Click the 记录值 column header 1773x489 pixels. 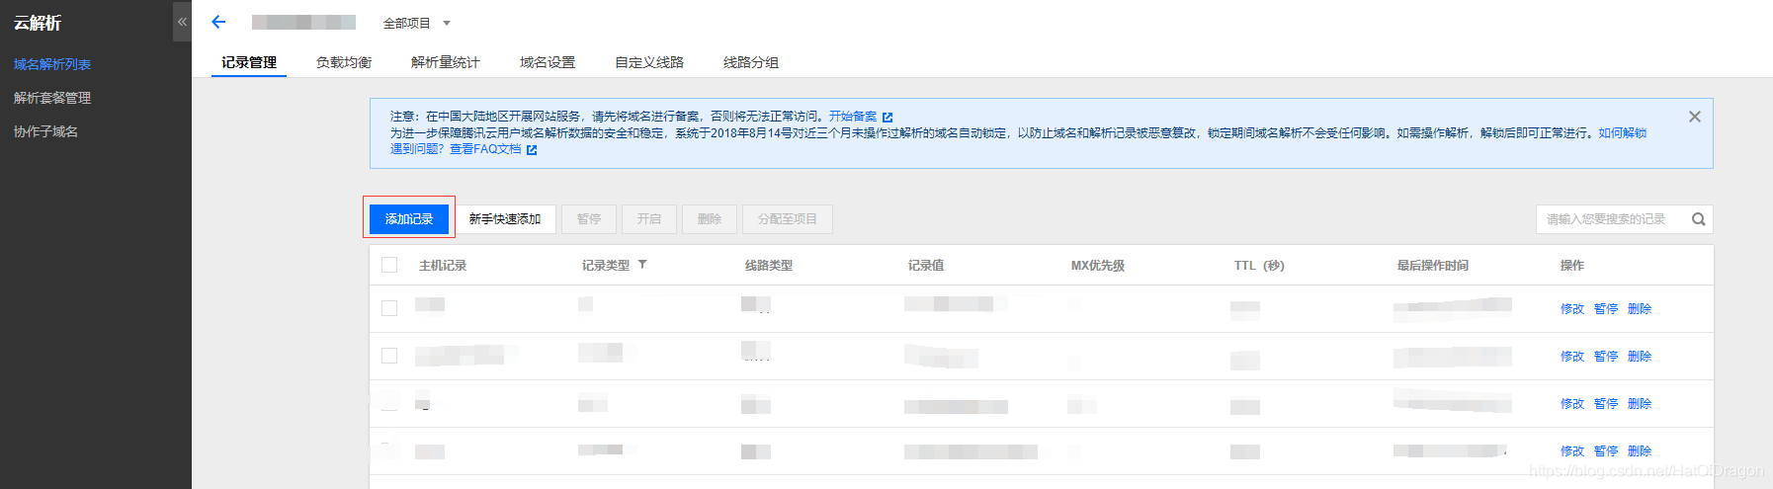[926, 266]
